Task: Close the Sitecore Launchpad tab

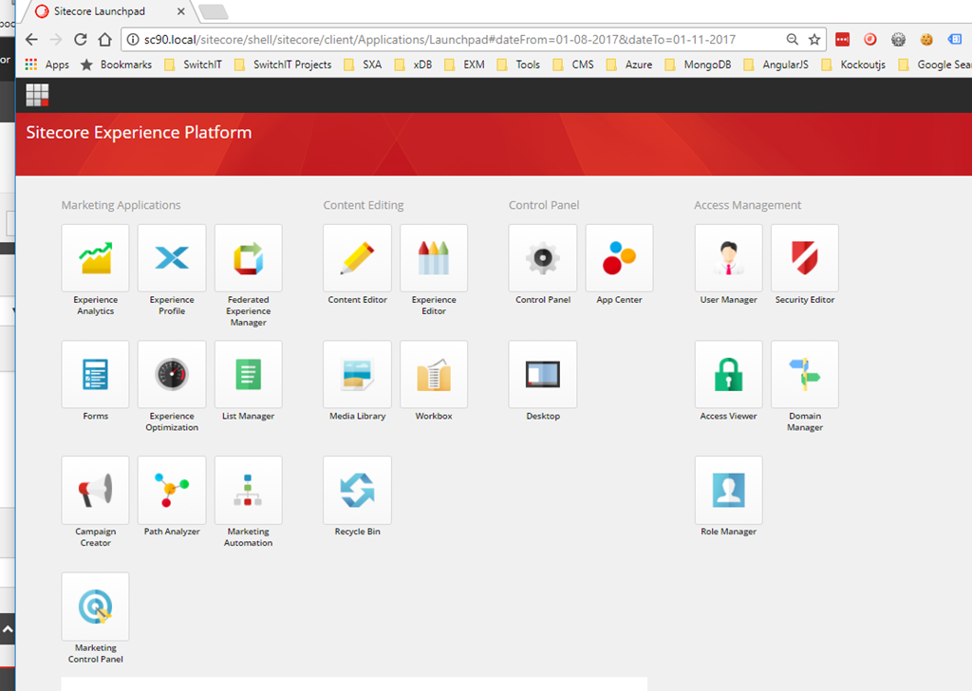Action: pos(180,11)
